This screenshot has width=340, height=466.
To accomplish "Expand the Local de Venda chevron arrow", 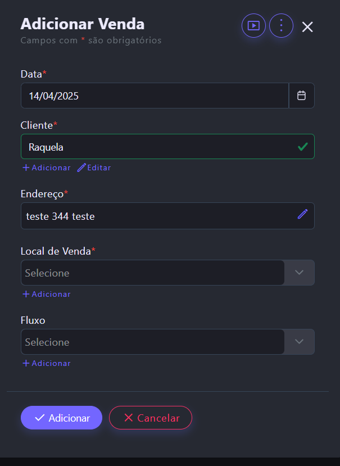I will (x=300, y=273).
